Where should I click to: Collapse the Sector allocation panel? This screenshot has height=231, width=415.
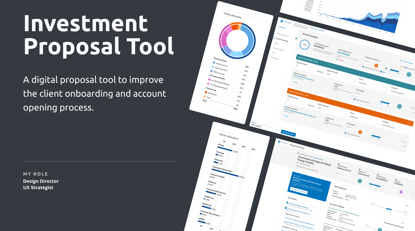[x=217, y=134]
